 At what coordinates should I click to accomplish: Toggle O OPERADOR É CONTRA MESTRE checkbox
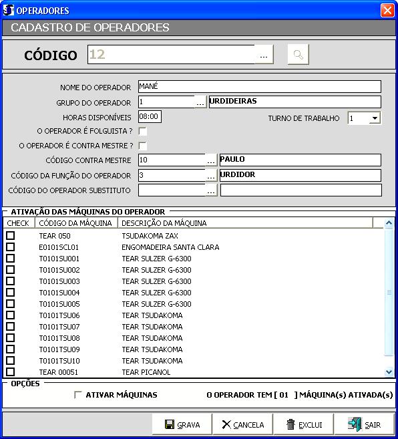click(142, 146)
